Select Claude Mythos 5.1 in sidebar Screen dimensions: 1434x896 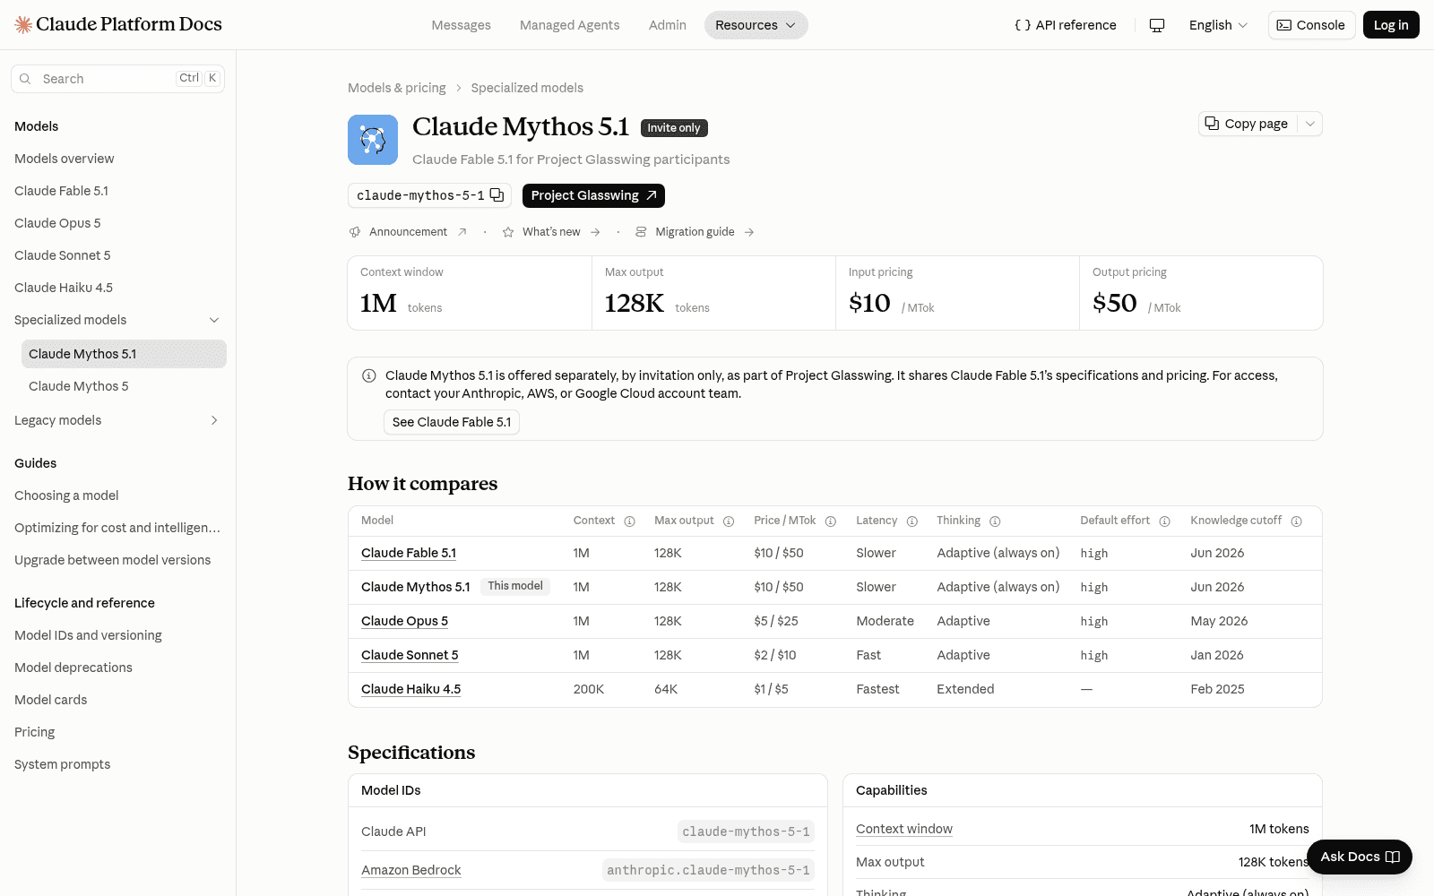point(124,354)
